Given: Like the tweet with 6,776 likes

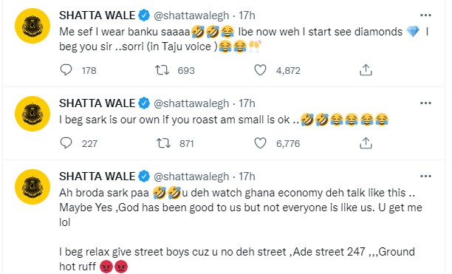Looking at the screenshot, I should coord(260,143).
